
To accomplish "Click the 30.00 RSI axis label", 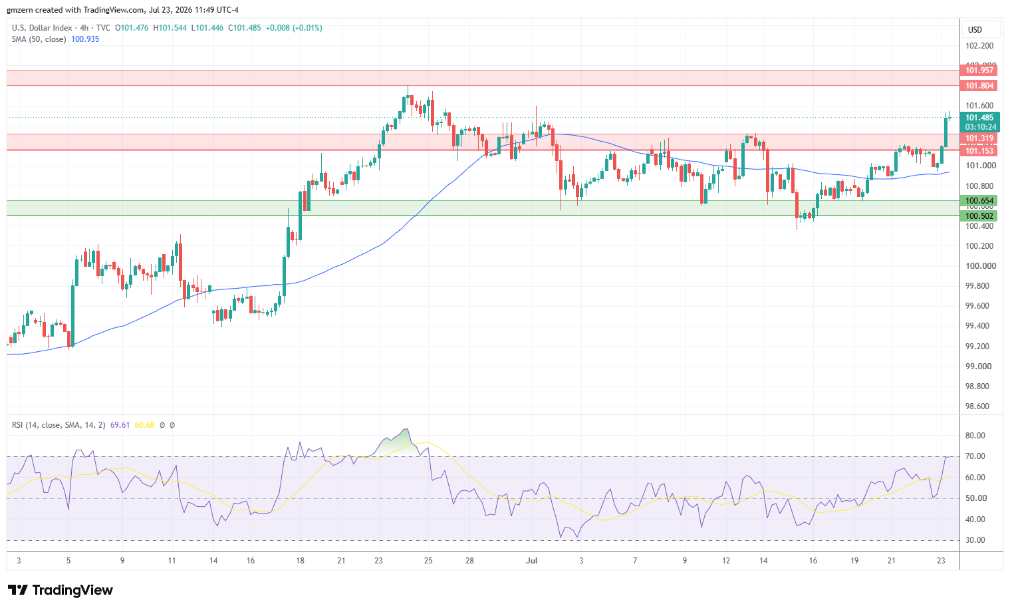I will 975,540.
